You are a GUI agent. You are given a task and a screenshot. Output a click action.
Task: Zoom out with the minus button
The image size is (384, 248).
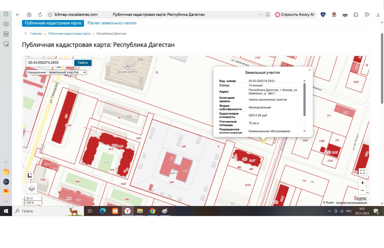point(362,191)
